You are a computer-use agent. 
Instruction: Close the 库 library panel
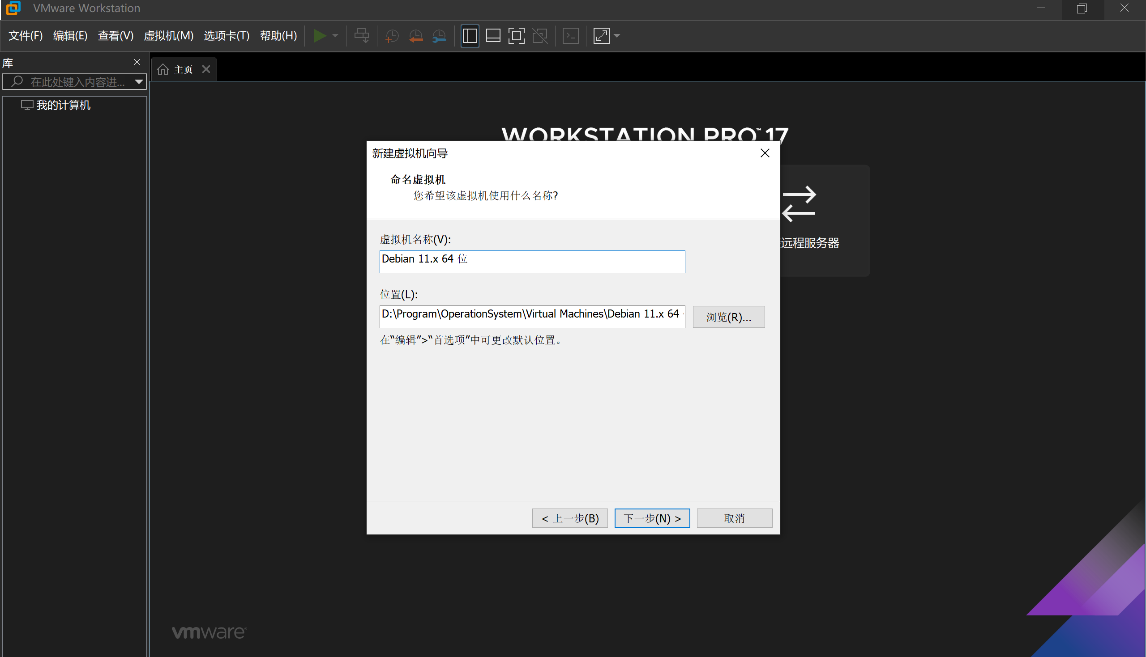pos(137,62)
